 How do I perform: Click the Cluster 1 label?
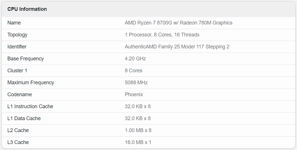tap(17, 71)
